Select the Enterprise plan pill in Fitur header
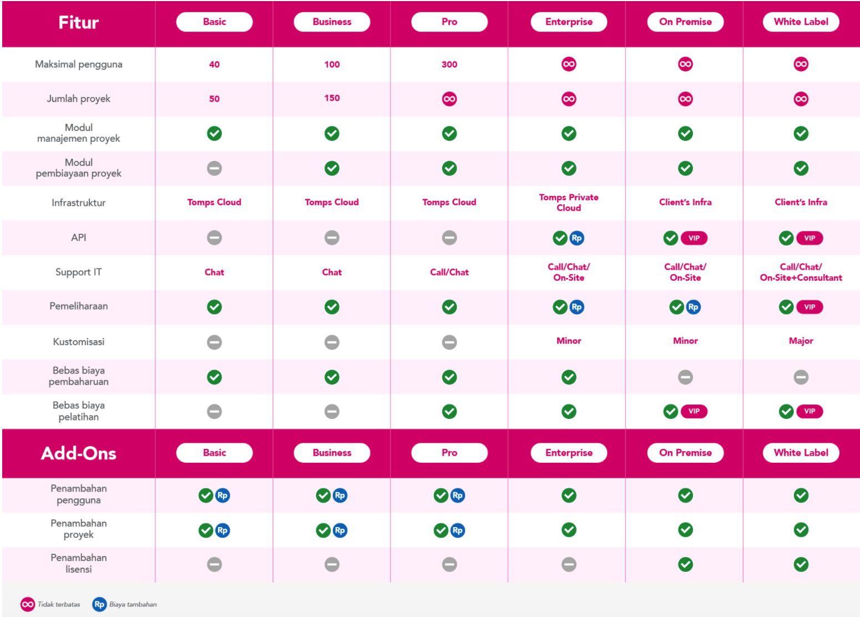Viewport: 860px width, 617px height. (569, 22)
